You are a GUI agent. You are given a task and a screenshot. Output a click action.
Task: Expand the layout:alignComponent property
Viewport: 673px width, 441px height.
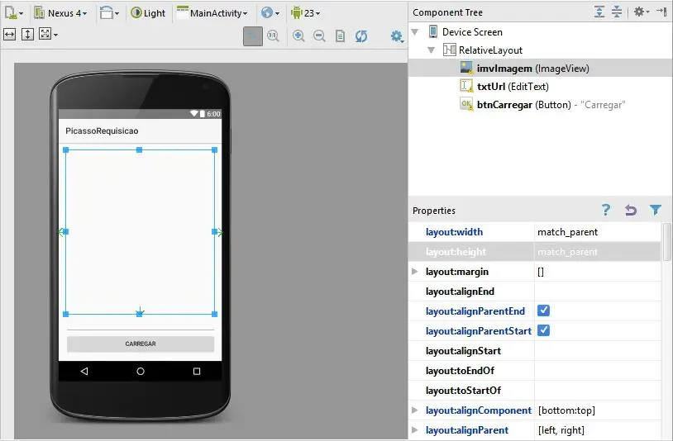[x=414, y=410]
